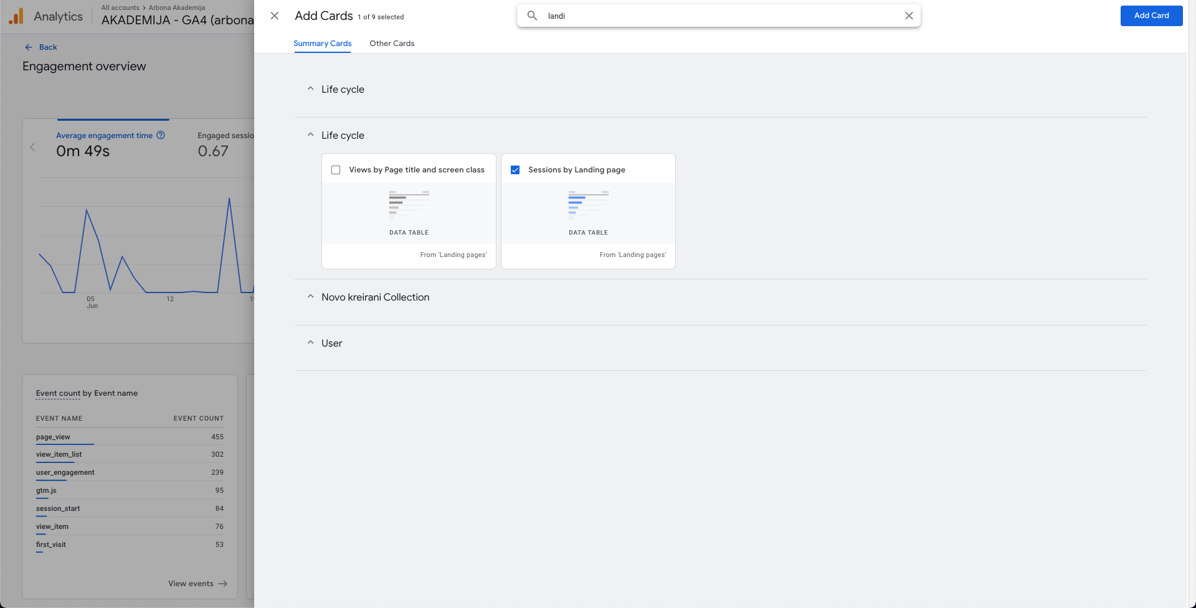1196x608 pixels.
Task: Click the Google Analytics logo
Action: [x=16, y=16]
